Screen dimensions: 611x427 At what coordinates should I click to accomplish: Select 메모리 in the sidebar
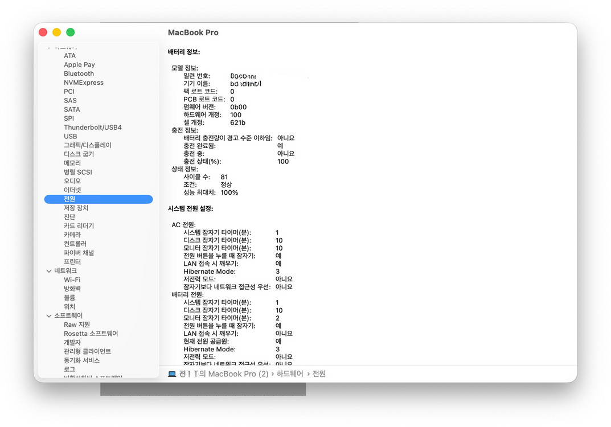coord(72,163)
